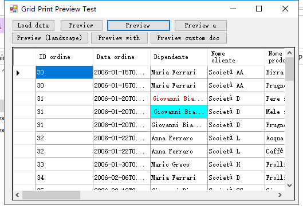This screenshot has height=209, width=303.
Task: Select the Birra product cell
Action: [275, 72]
